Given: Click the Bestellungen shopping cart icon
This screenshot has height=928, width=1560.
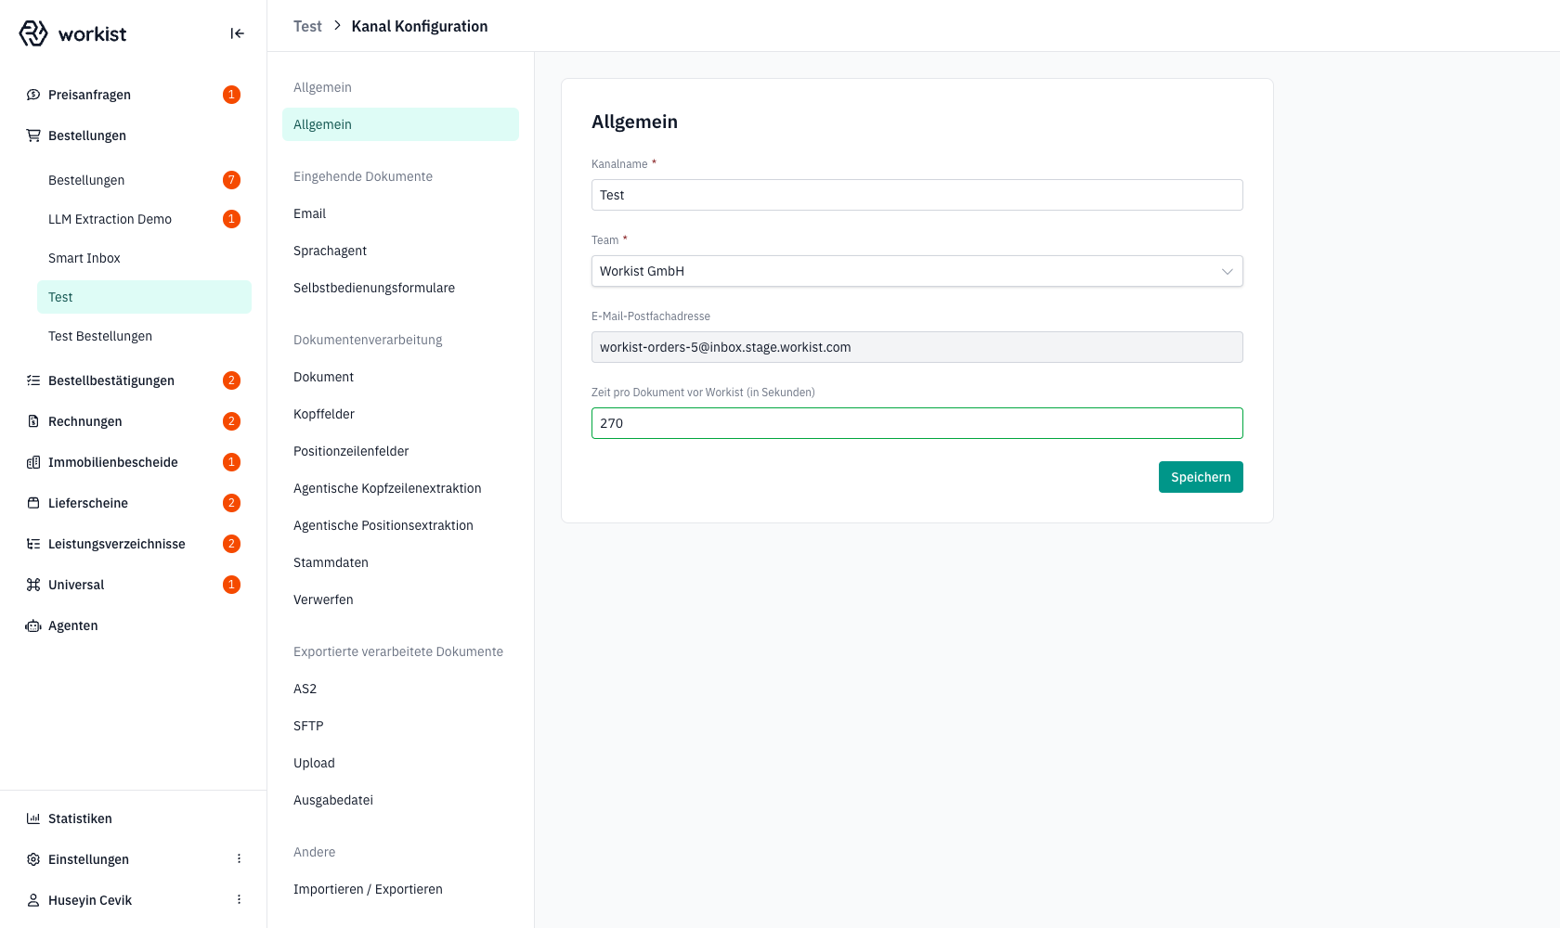Looking at the screenshot, I should (33, 135).
